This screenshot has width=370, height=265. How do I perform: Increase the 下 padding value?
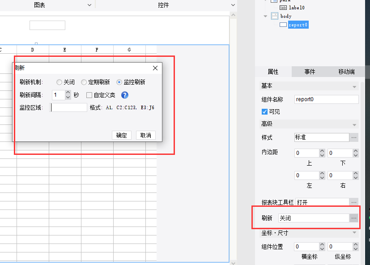pyautogui.click(x=356, y=151)
